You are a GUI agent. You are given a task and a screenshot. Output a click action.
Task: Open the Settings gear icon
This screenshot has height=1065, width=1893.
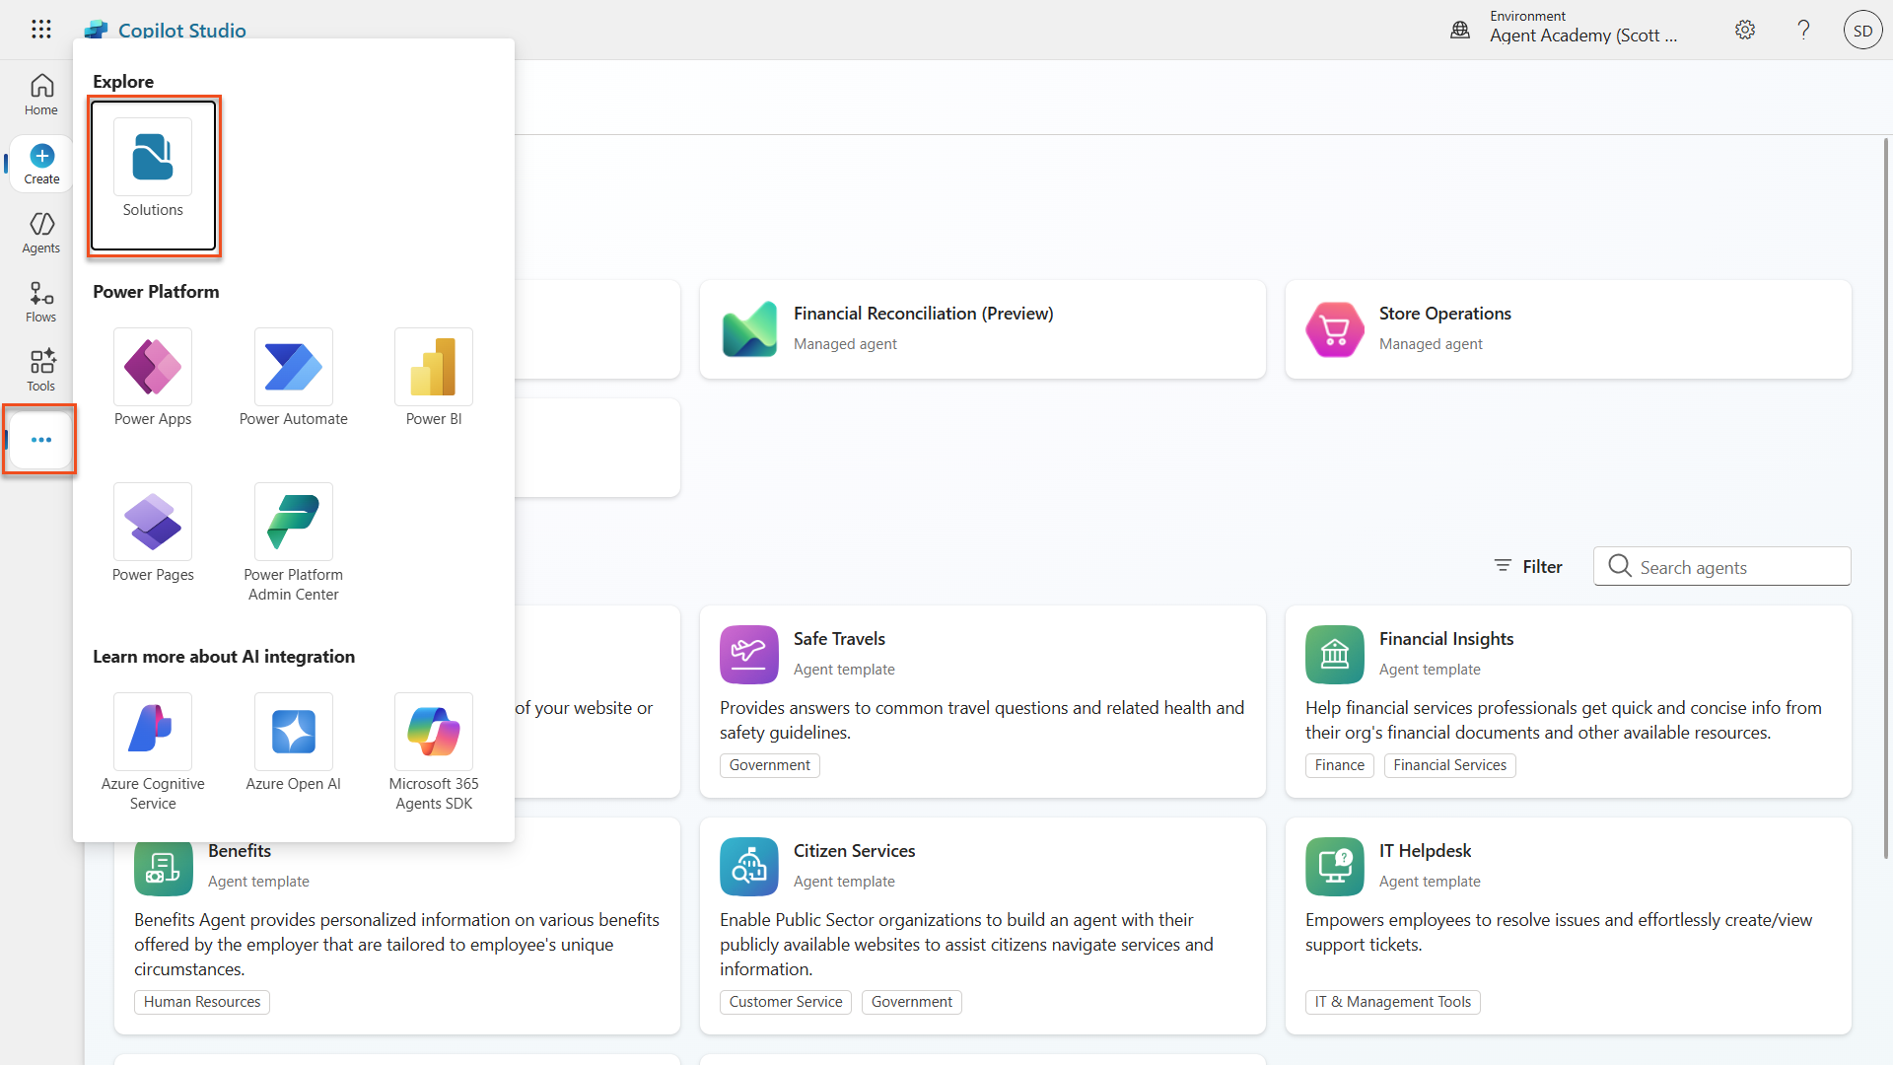(x=1745, y=30)
